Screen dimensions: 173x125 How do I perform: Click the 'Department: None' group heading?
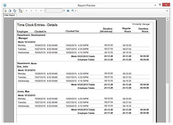pyautogui.click(x=27, y=63)
